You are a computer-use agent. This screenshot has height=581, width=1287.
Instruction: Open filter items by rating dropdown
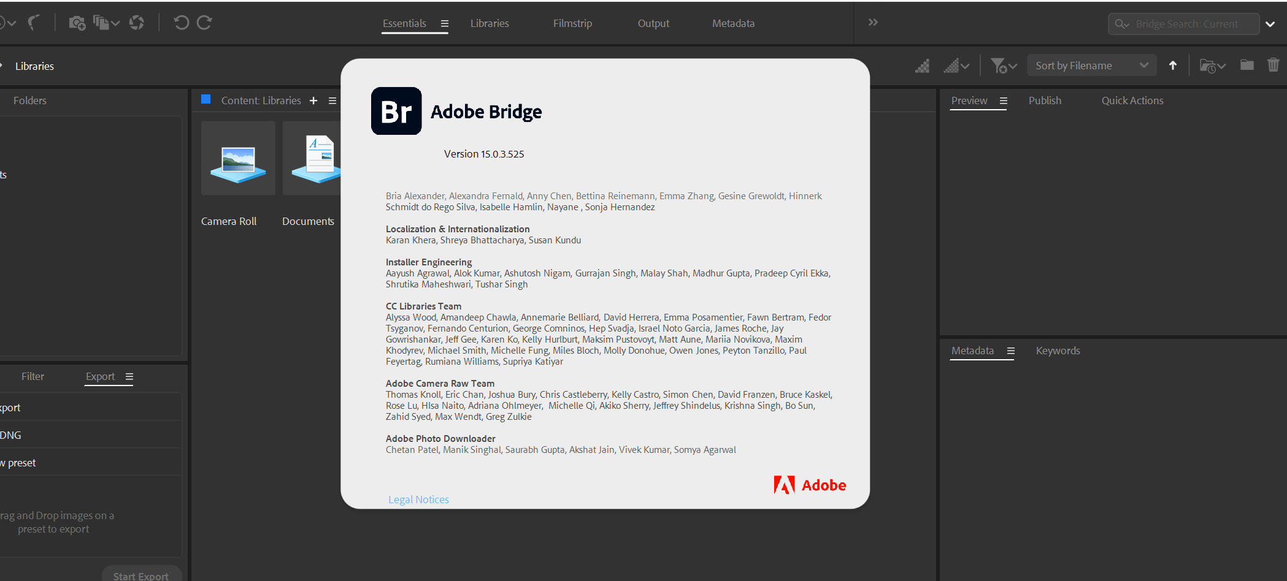[x=1004, y=66]
